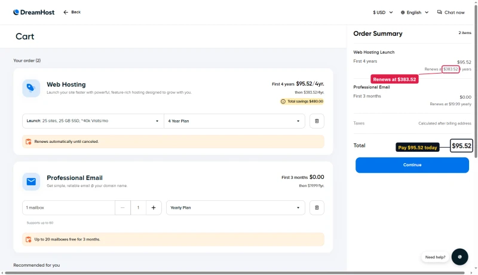Click the '2 items' count

465,33
